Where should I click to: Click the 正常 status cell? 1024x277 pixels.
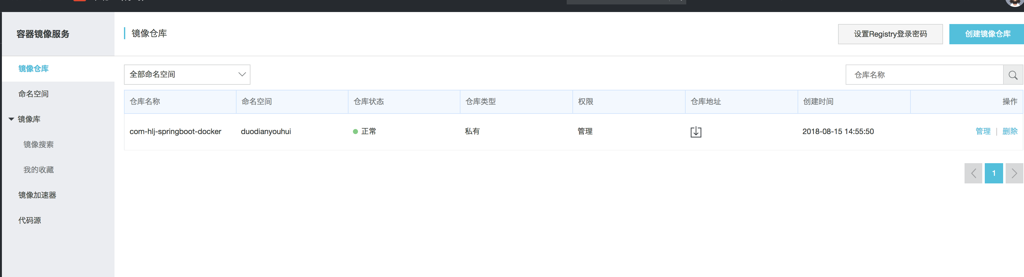click(x=365, y=132)
